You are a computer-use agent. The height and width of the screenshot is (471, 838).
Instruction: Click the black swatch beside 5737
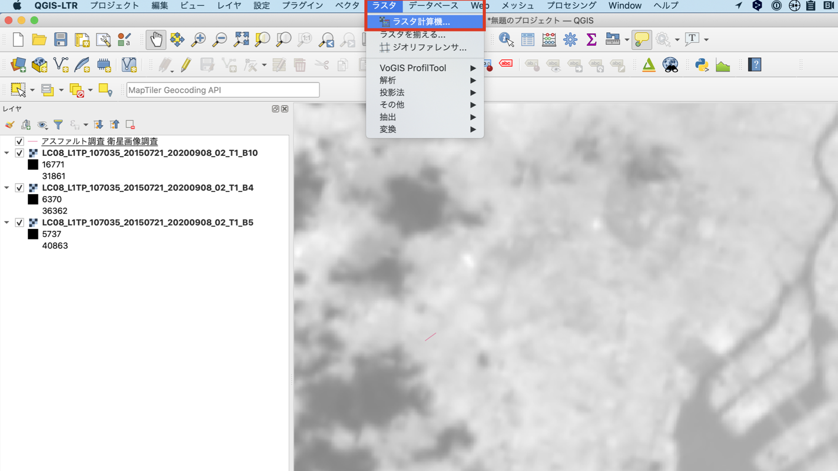tap(33, 234)
